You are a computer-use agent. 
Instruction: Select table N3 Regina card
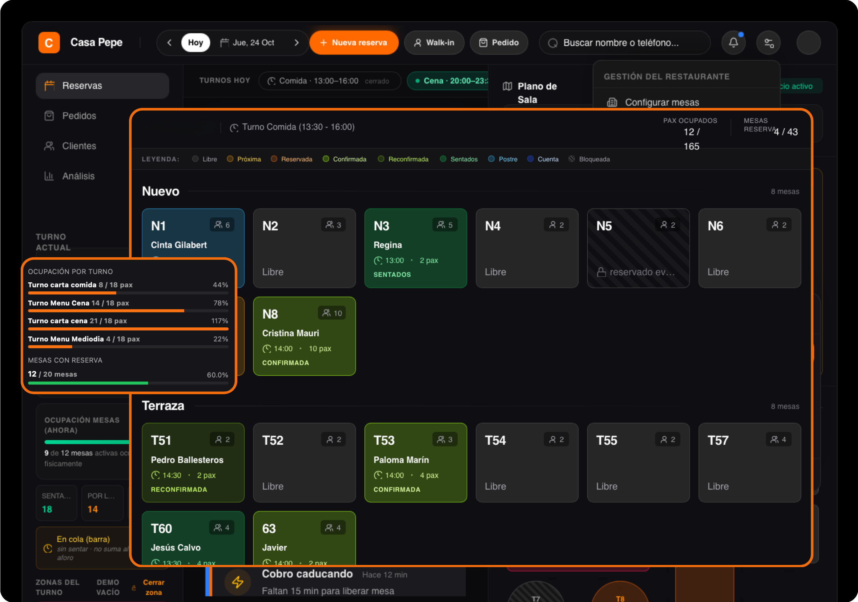415,248
